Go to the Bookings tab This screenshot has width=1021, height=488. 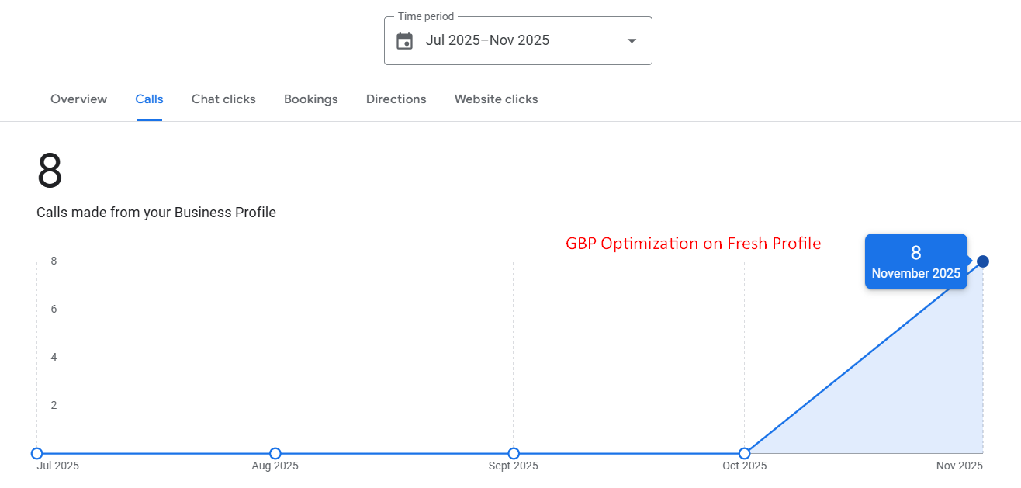pos(310,99)
